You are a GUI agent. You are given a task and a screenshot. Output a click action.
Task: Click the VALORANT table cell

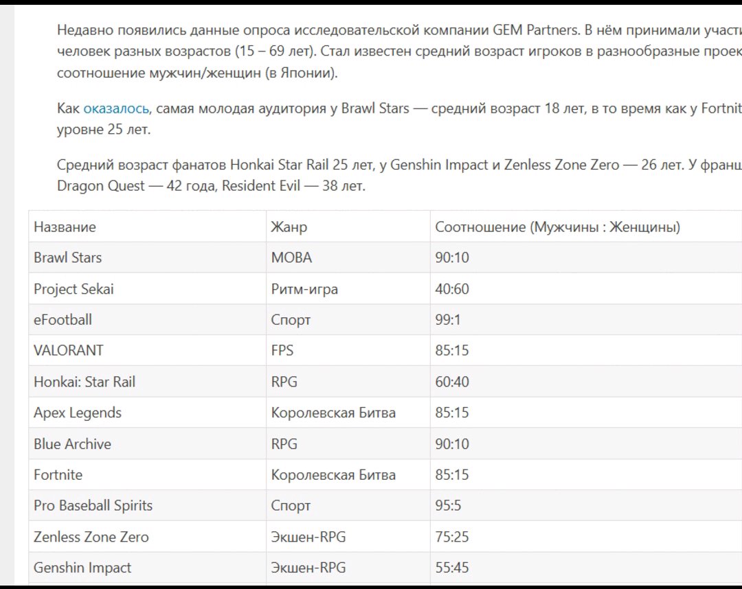tap(69, 351)
